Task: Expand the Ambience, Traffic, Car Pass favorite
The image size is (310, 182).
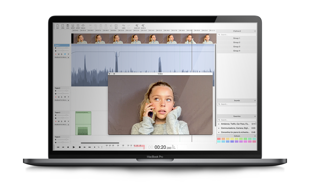Action: pos(219,124)
